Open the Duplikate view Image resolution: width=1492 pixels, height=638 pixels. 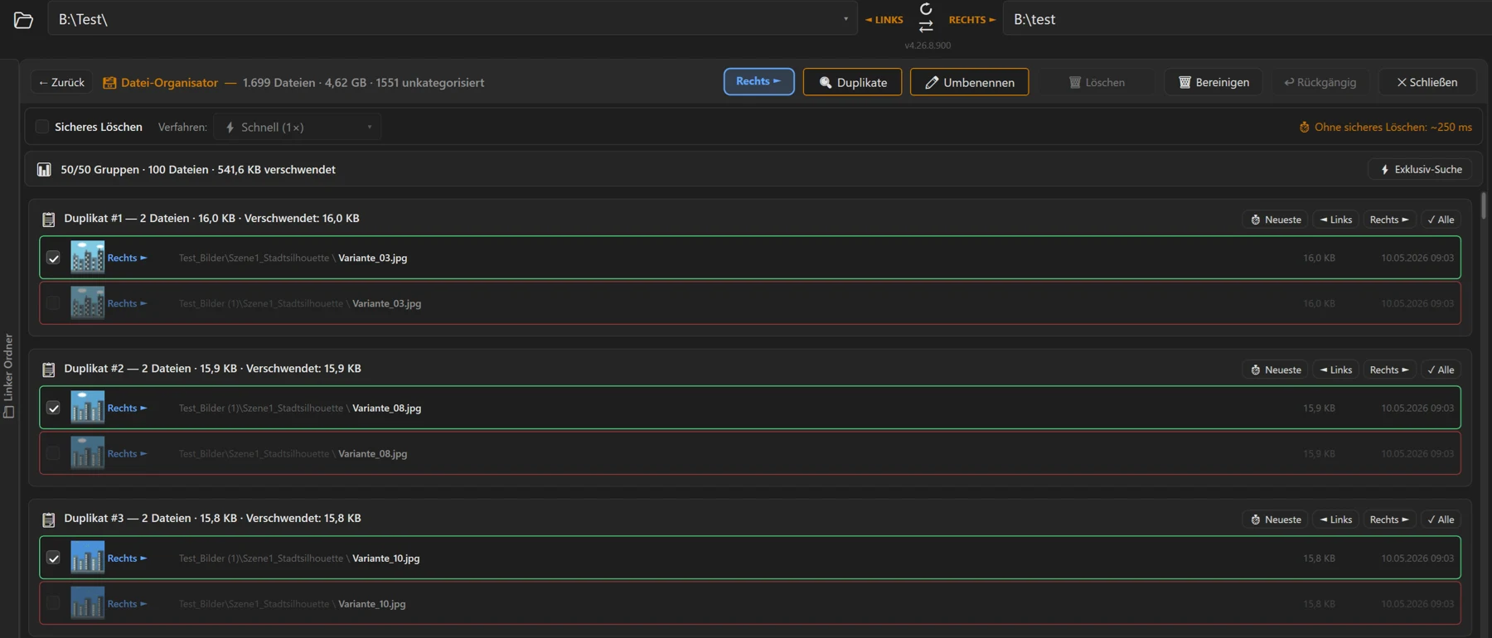tap(852, 82)
